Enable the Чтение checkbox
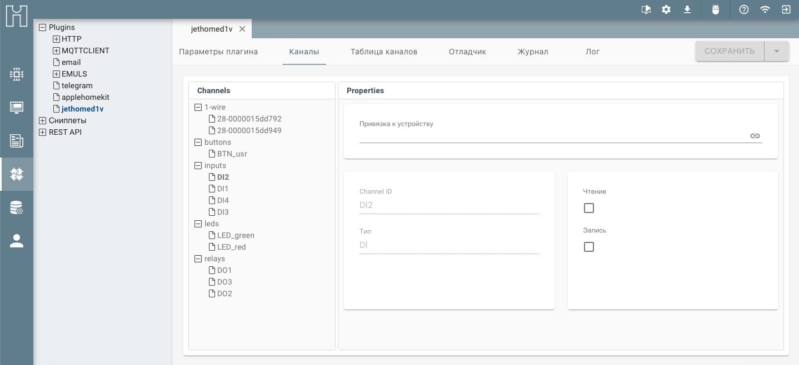This screenshot has height=365, width=799. pos(589,208)
